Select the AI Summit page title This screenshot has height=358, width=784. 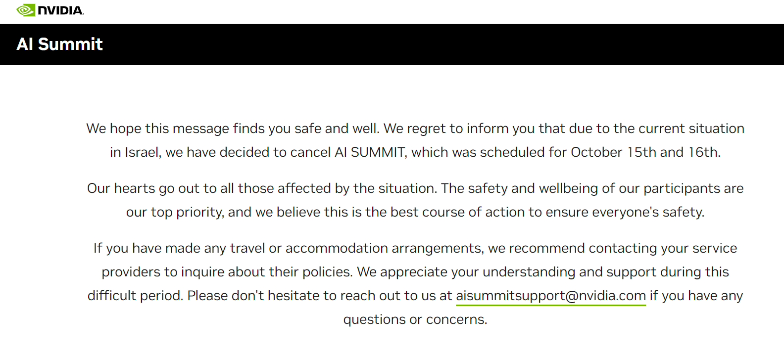(59, 44)
